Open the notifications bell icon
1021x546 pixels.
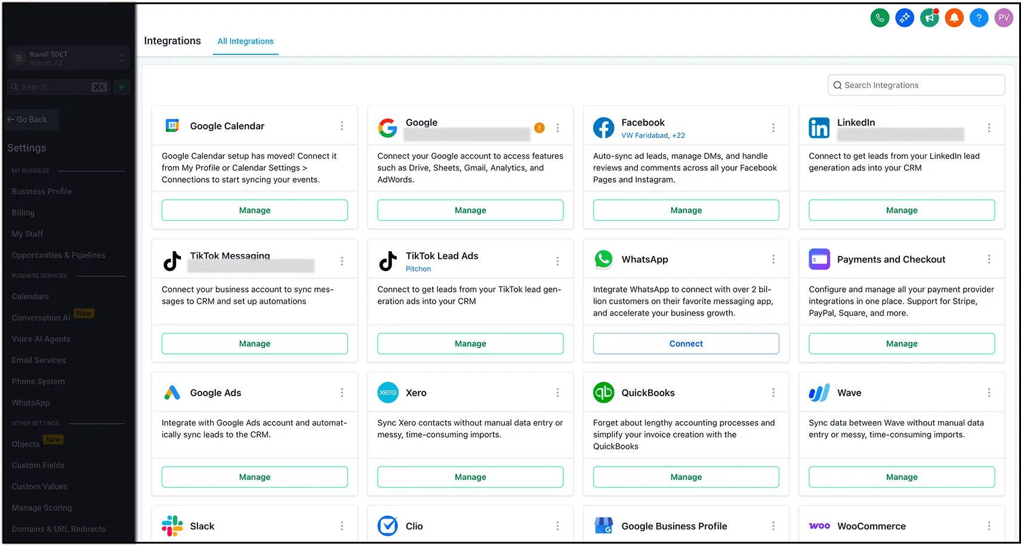click(x=954, y=18)
